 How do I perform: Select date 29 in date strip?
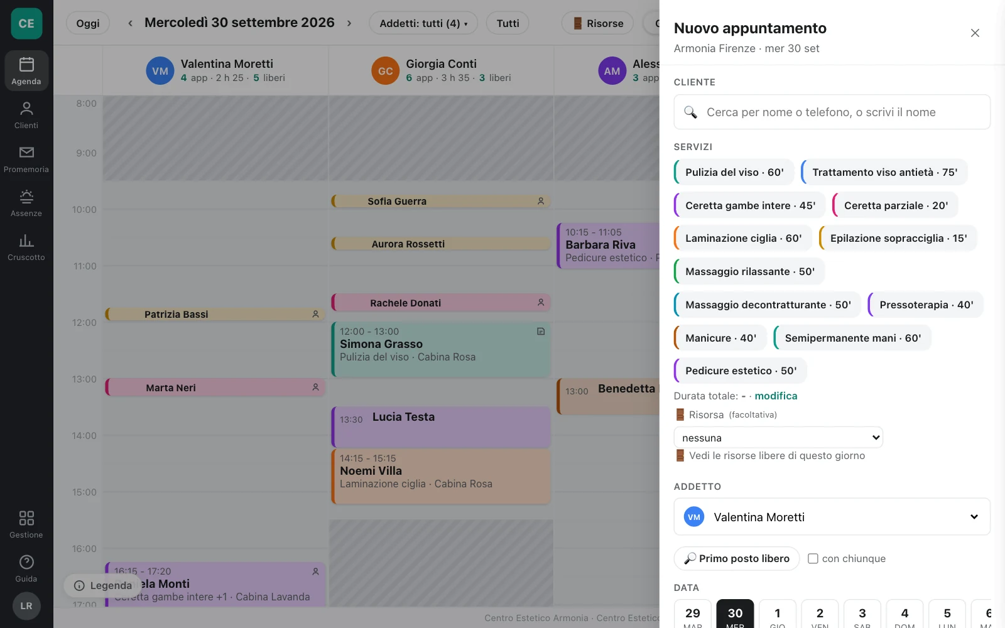pos(692,615)
